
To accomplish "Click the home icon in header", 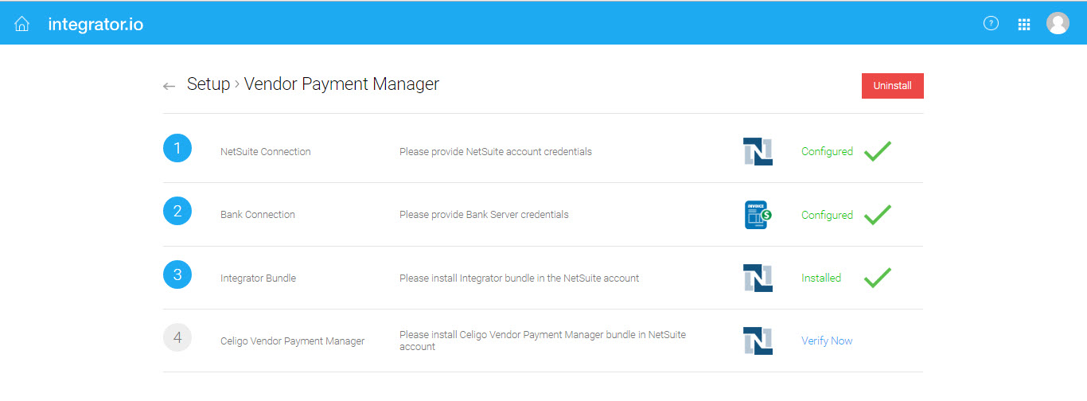I will click(22, 24).
